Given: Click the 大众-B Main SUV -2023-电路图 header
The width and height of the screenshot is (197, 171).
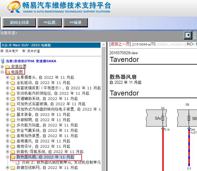Looking at the screenshot, I should click(x=50, y=45).
